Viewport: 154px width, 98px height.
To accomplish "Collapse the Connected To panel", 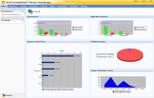I will [23, 11].
